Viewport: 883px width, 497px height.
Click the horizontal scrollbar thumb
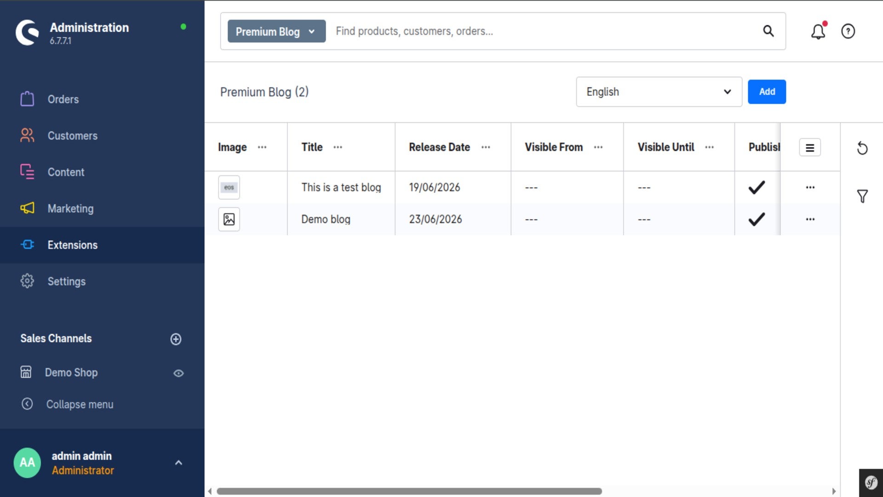pyautogui.click(x=409, y=491)
